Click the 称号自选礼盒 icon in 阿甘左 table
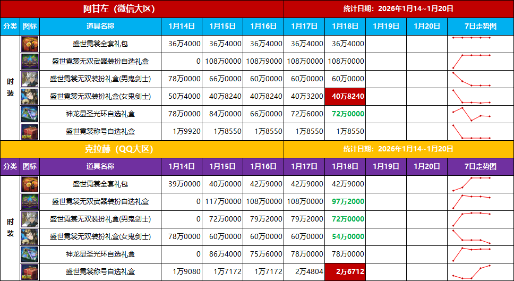Image resolution: width=514 pixels, height=281 pixels. point(30,132)
